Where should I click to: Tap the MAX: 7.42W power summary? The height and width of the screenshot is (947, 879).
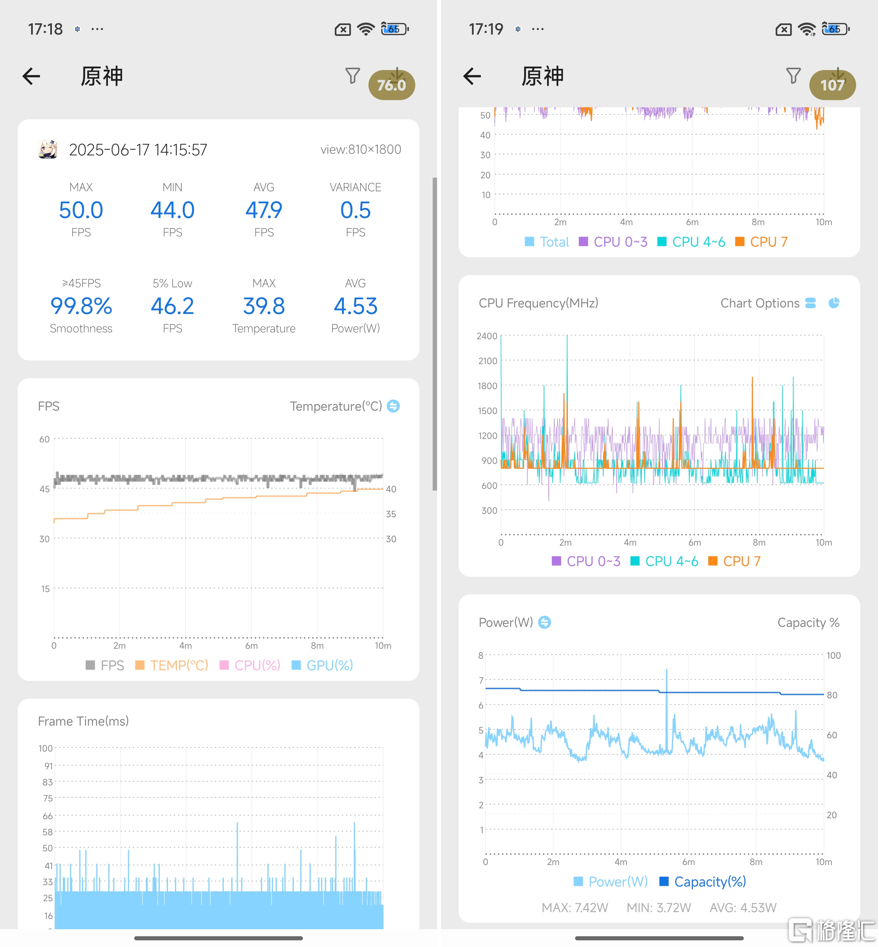(x=575, y=907)
